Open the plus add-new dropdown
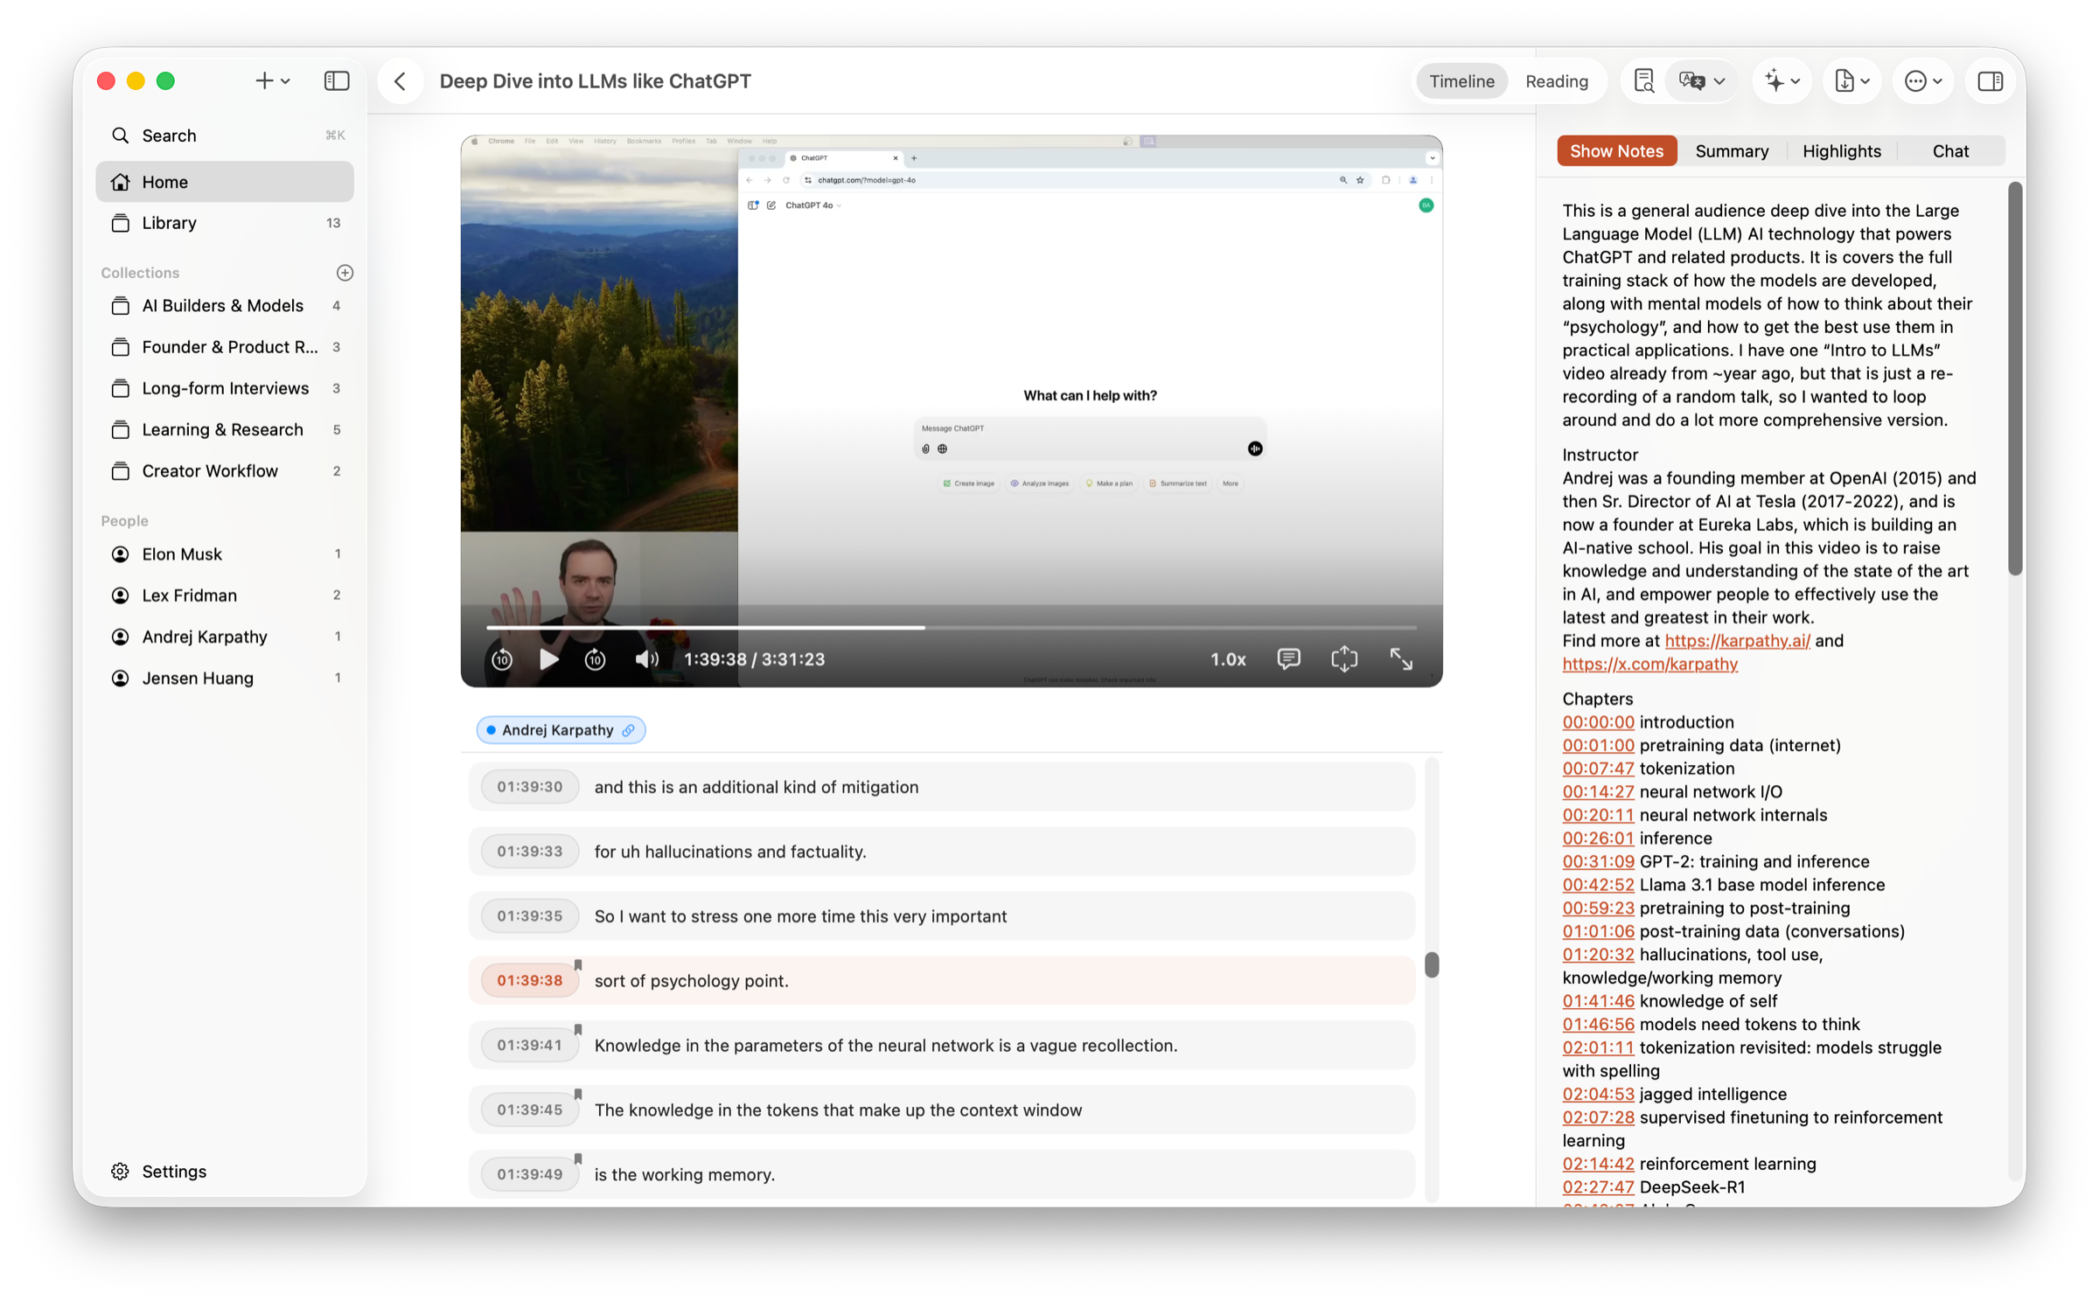The width and height of the screenshot is (2099, 1301). click(x=272, y=81)
